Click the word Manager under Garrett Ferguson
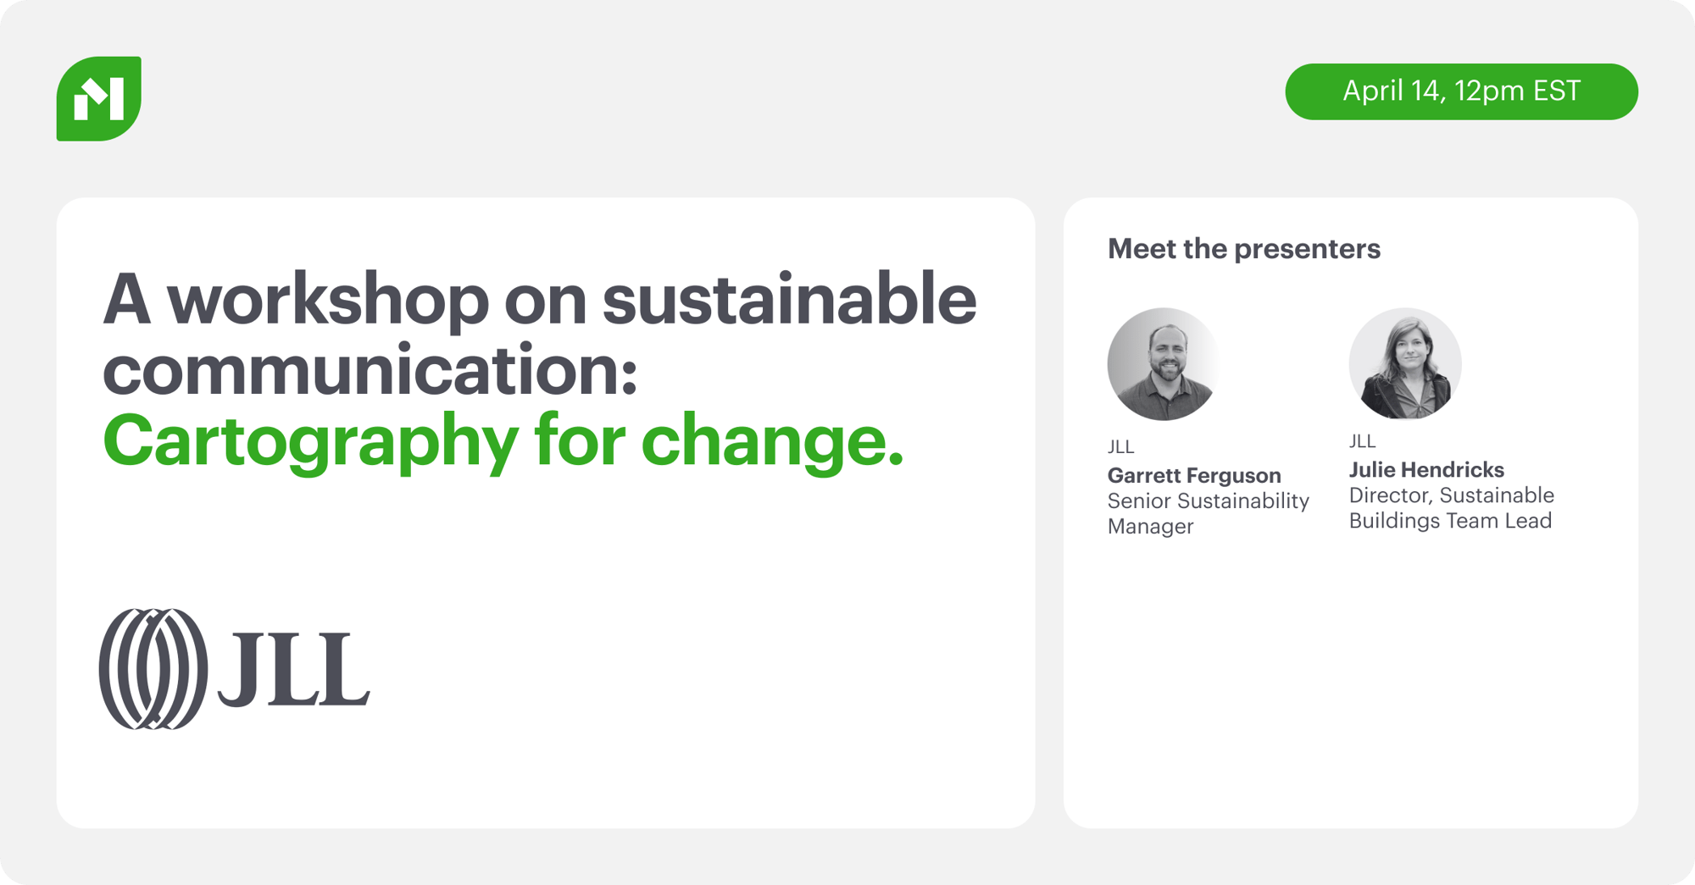This screenshot has width=1695, height=885. tap(1150, 527)
